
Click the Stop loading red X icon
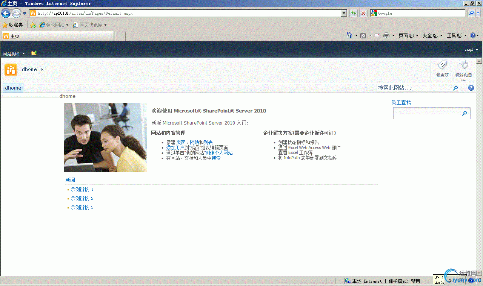pyautogui.click(x=363, y=13)
